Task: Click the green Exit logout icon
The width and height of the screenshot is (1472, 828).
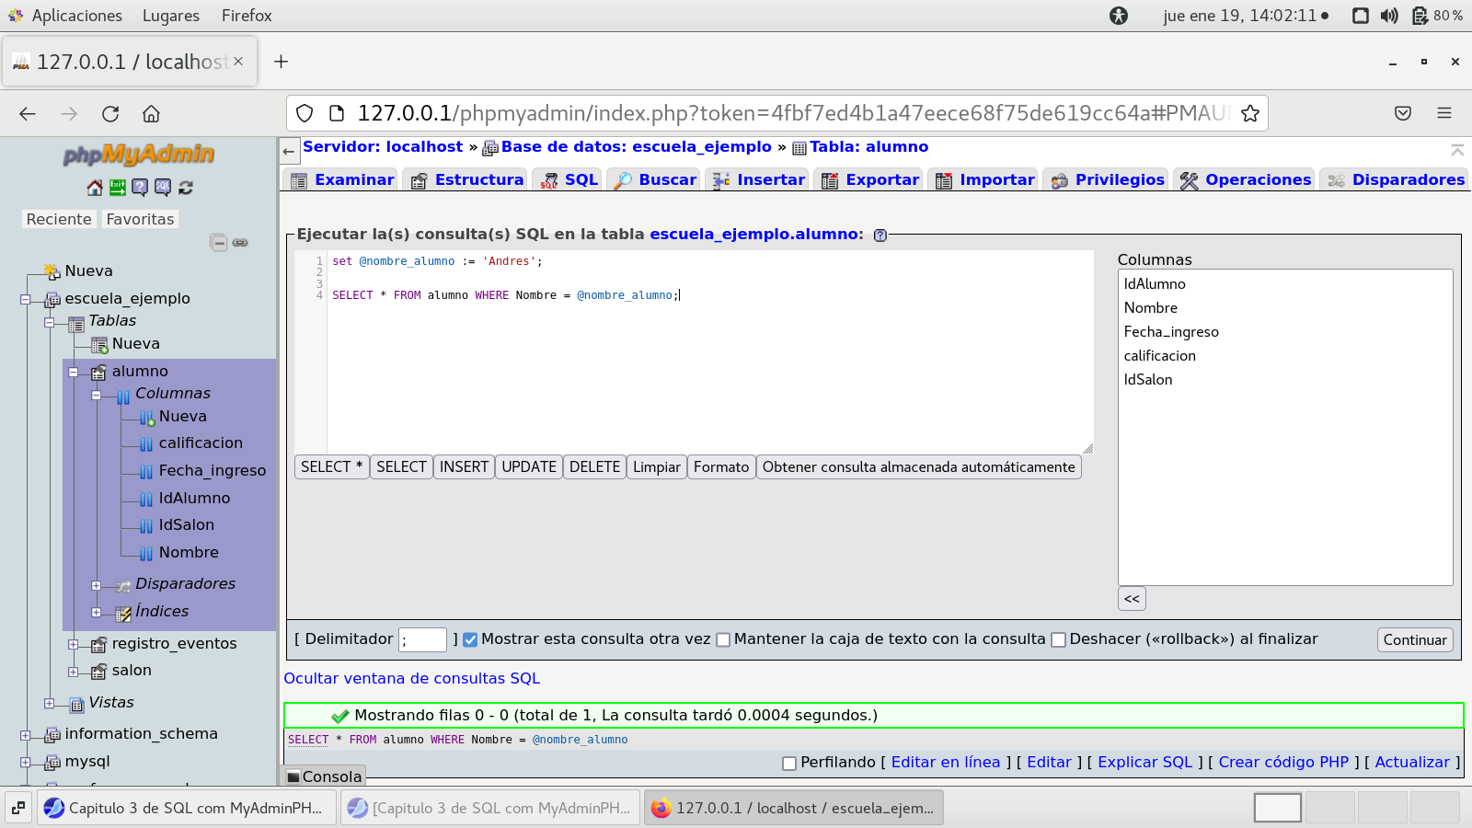Action: click(x=117, y=188)
